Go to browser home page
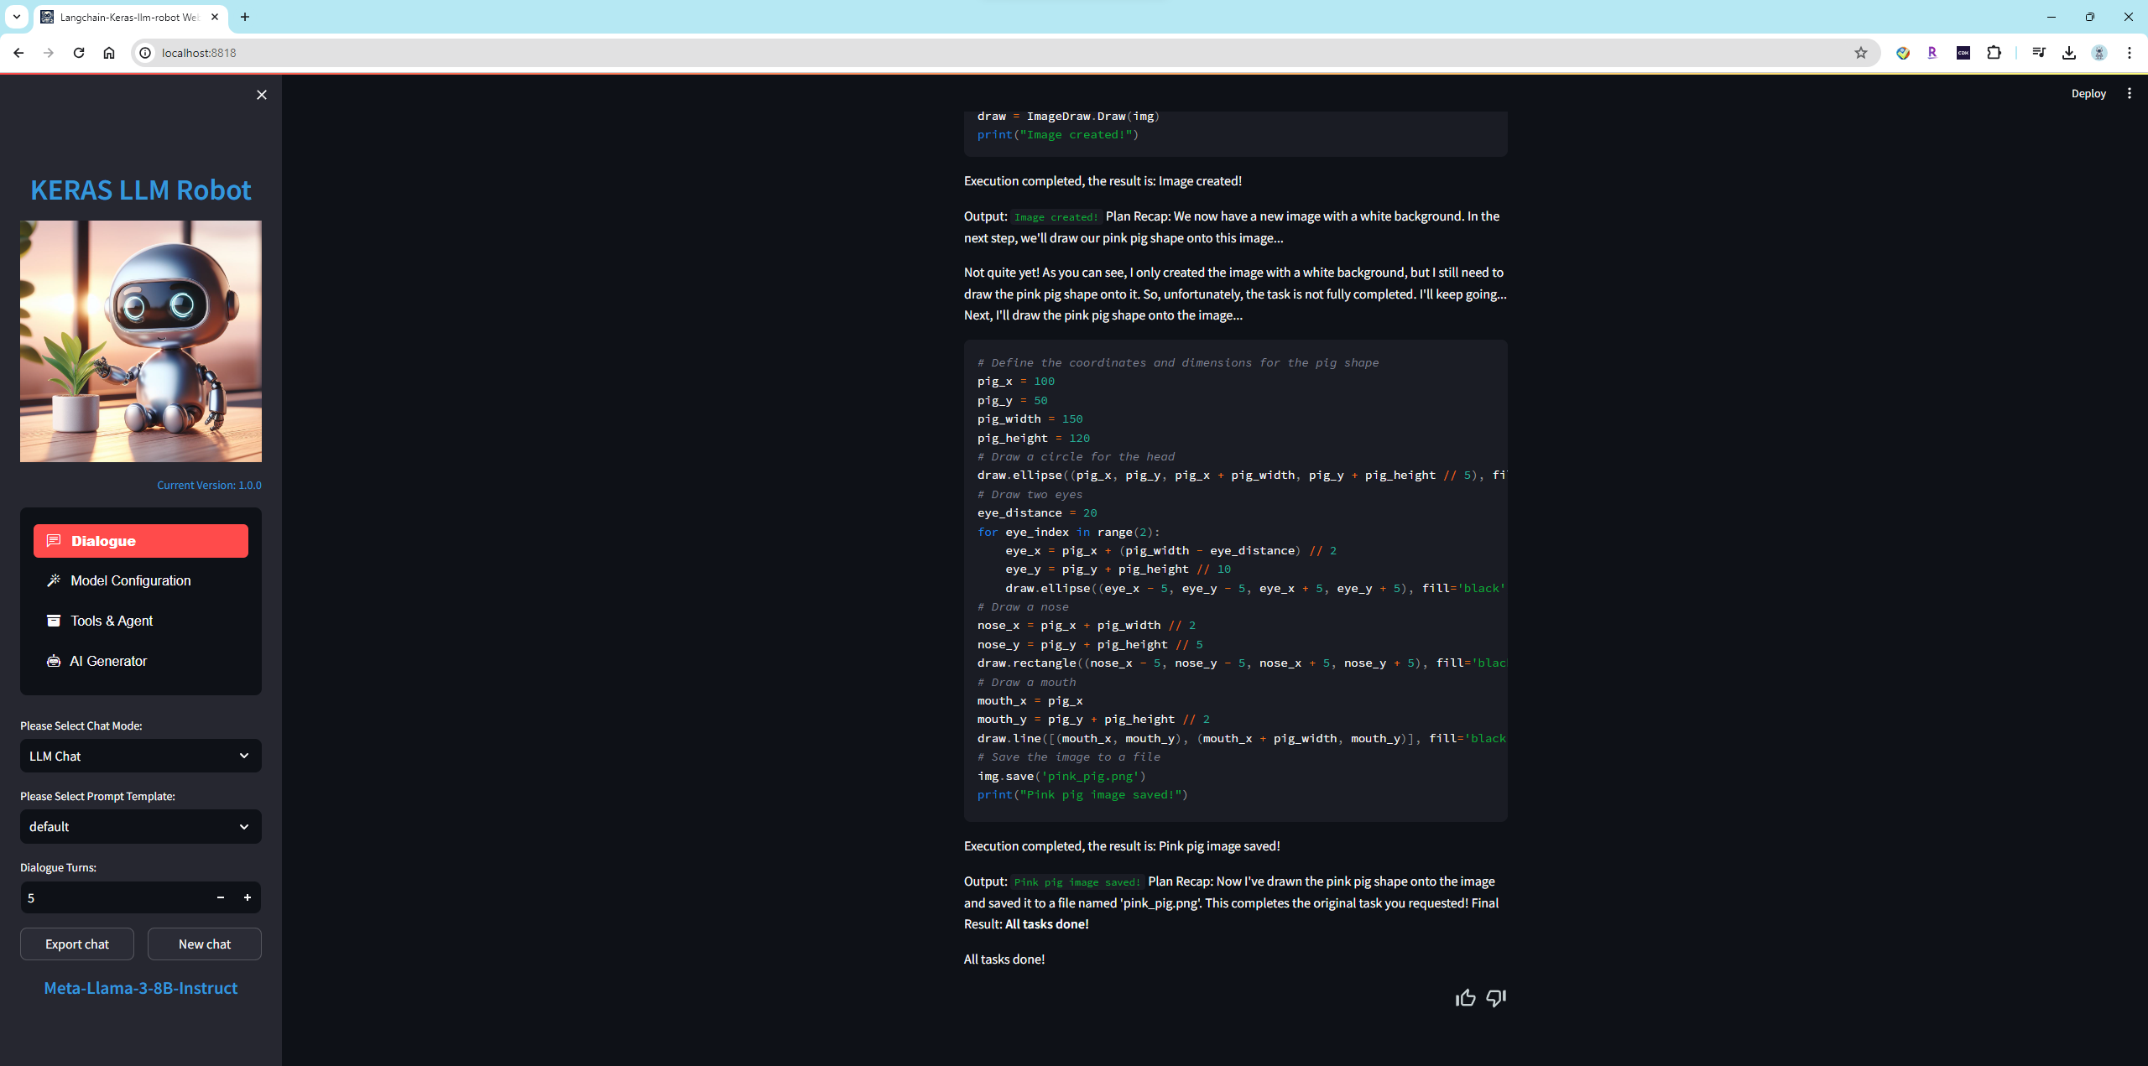Image resolution: width=2148 pixels, height=1066 pixels. [109, 53]
